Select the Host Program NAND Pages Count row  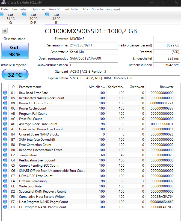pyautogui.click(x=88, y=202)
